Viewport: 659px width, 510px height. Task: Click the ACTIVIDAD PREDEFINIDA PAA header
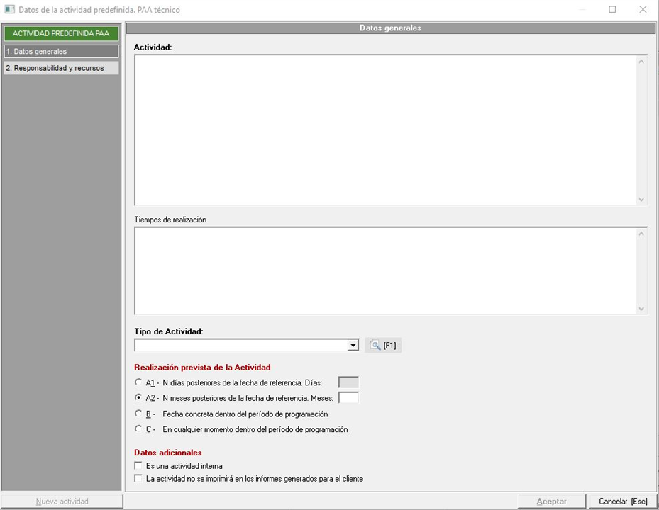[62, 33]
